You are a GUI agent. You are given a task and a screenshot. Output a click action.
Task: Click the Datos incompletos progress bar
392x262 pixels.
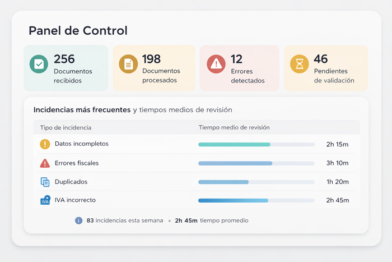tap(256, 145)
